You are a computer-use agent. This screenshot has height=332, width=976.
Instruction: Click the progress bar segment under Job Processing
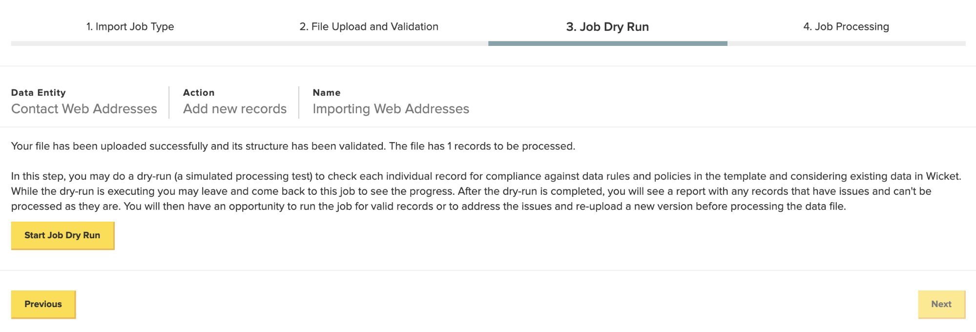(846, 43)
